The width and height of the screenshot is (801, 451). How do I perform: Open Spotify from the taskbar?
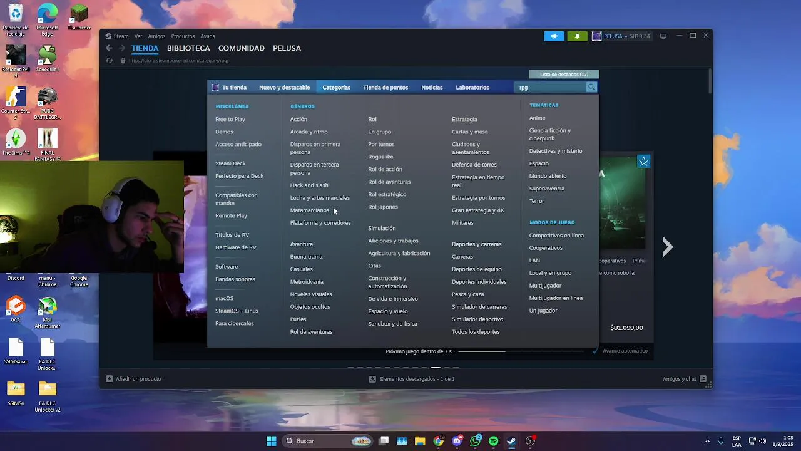[x=493, y=441]
